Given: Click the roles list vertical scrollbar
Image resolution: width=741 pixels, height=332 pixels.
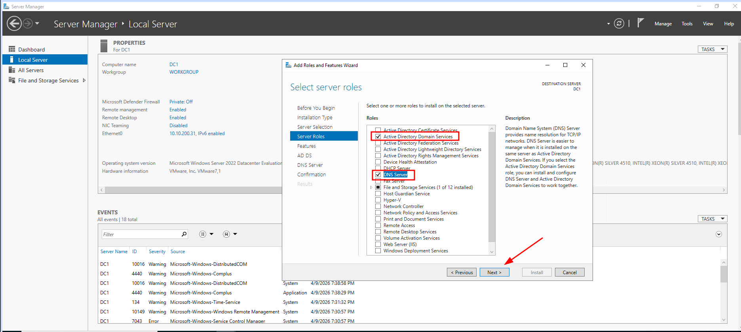Looking at the screenshot, I should point(492,186).
